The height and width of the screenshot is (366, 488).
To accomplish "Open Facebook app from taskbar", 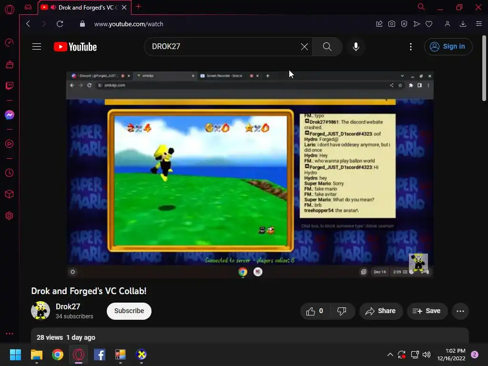I will [100, 355].
